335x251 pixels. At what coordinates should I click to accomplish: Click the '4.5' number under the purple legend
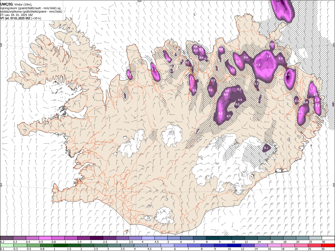(157, 242)
